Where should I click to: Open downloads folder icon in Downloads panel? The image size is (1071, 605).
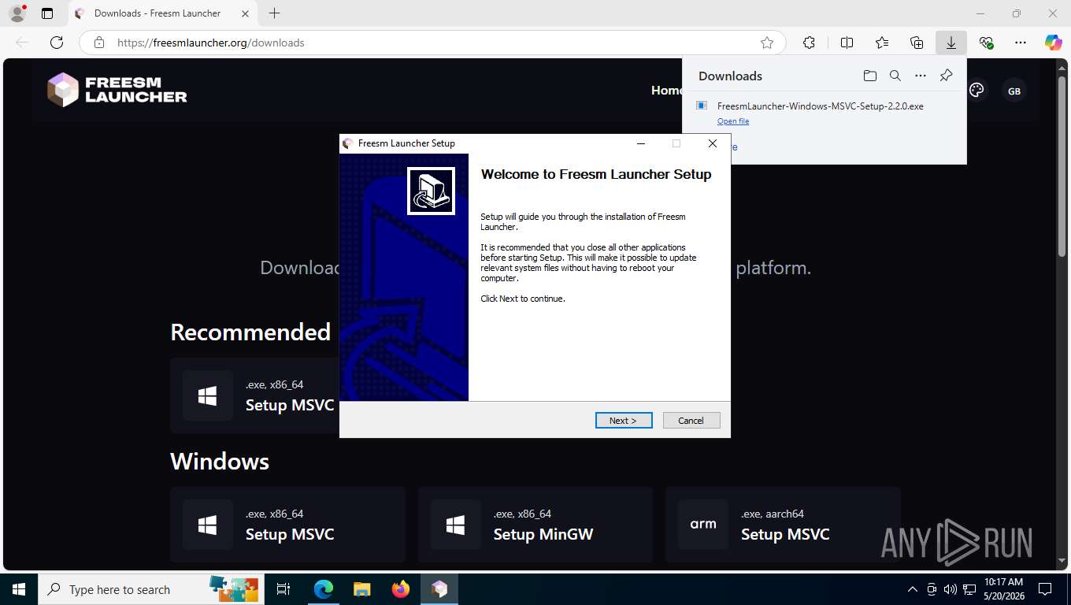tap(869, 76)
